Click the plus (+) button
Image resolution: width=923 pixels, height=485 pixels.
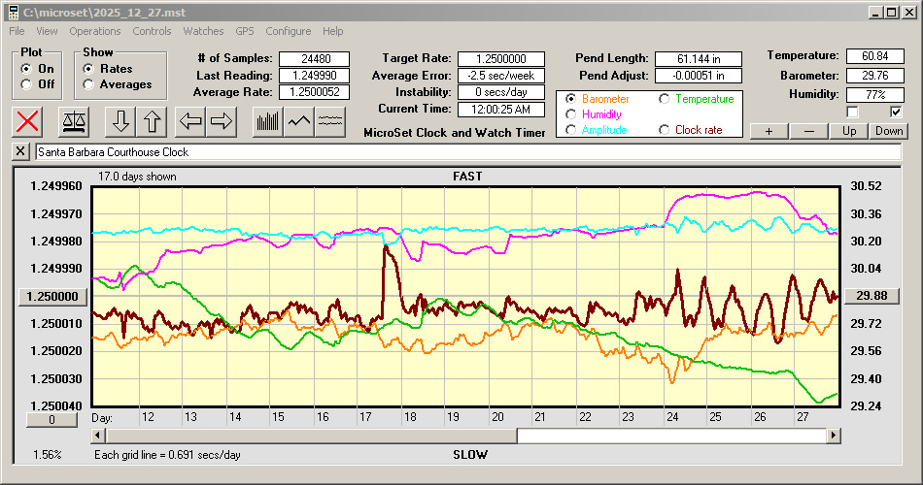pyautogui.click(x=769, y=131)
